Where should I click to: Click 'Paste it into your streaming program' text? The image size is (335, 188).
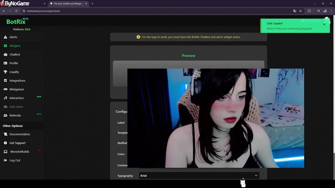pos(289,28)
